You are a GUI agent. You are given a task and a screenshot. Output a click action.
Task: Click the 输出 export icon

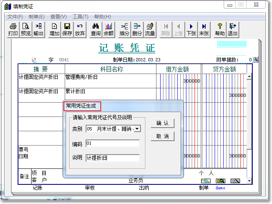pyautogui.click(x=39, y=29)
